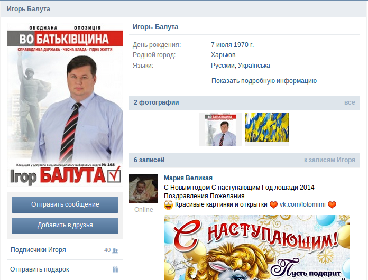Click the 'Русский' language link
The height and width of the screenshot is (280, 368).
point(223,65)
